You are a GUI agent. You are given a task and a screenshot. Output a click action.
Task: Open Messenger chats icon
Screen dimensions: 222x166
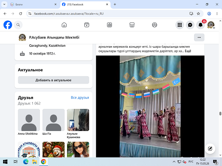[190, 25]
